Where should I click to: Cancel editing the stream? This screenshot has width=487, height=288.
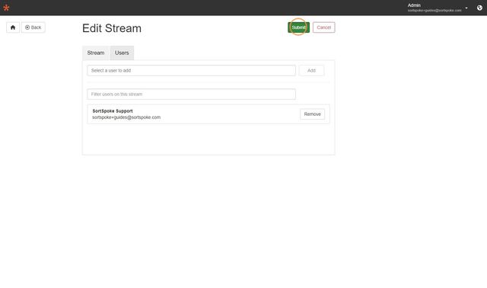click(x=323, y=27)
